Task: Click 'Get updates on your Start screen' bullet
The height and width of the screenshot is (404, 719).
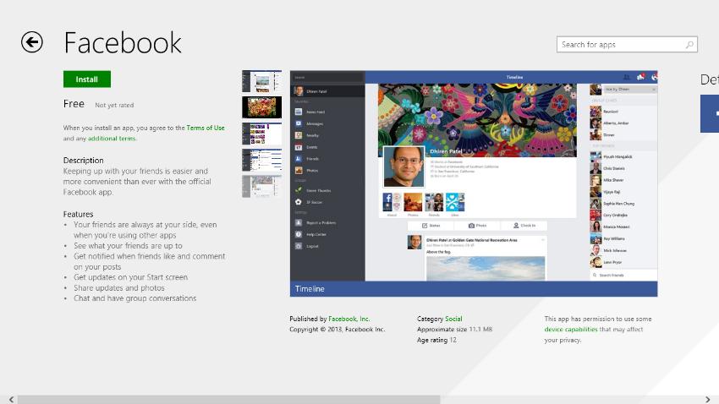Action: (x=130, y=277)
